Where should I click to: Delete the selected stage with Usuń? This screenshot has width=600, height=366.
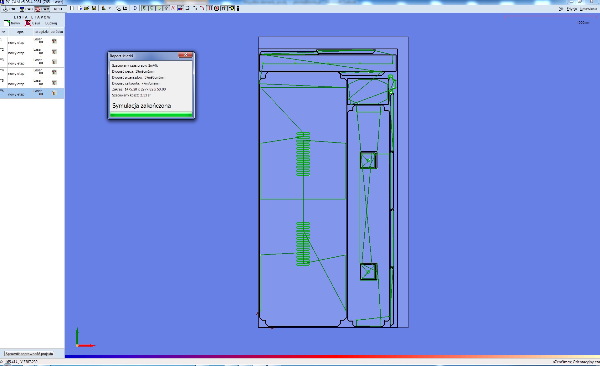pos(33,23)
